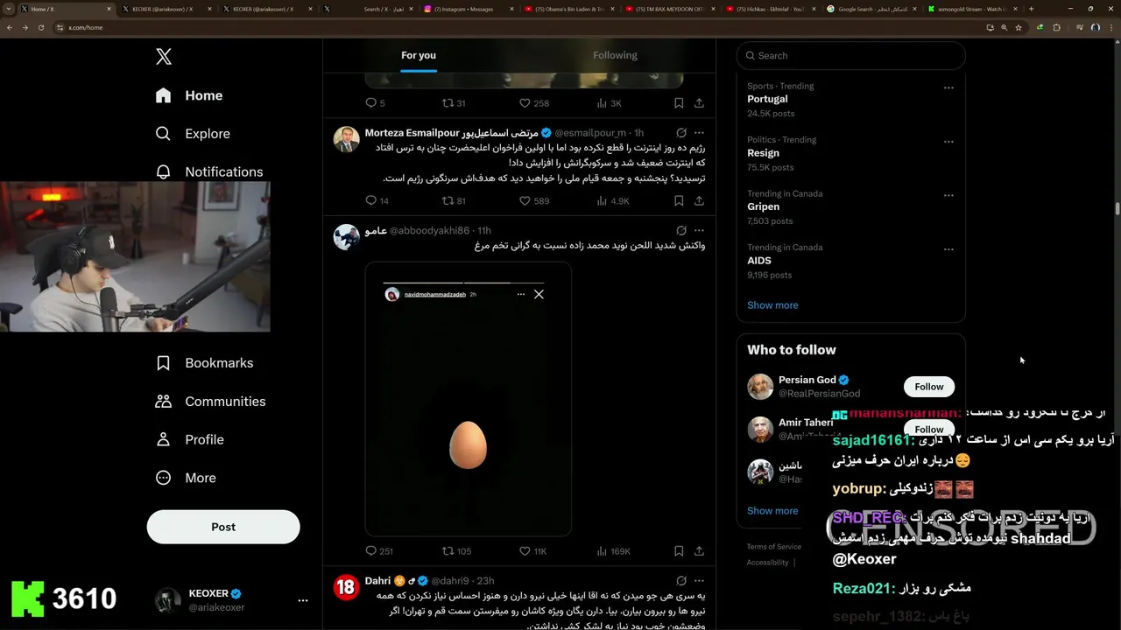1121x630 pixels.
Task: Share the egg post by abboodyakhi86
Action: (x=699, y=551)
